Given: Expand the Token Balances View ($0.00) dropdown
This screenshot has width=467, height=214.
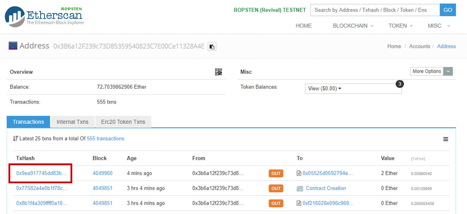Looking at the screenshot, I should click(x=353, y=89).
